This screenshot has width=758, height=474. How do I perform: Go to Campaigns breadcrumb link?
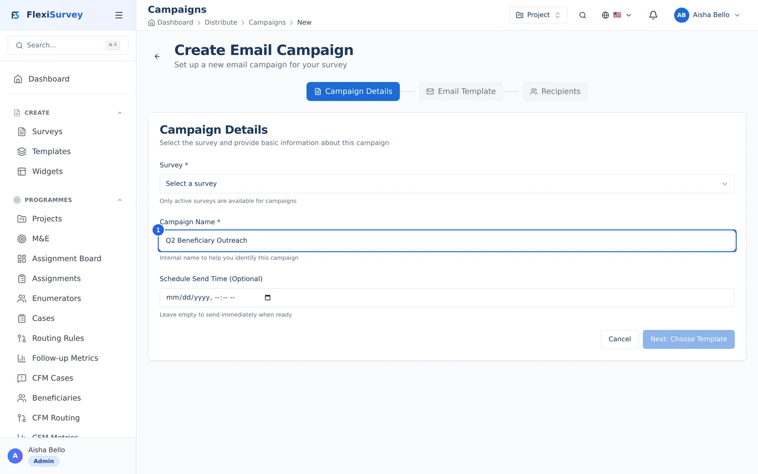click(x=267, y=23)
